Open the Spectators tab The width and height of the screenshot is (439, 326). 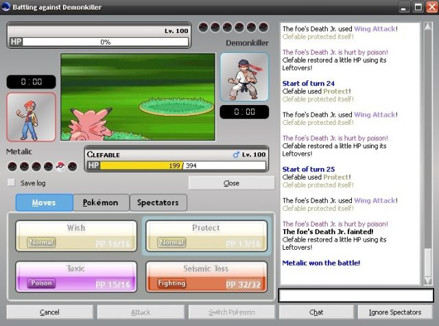pos(158,202)
